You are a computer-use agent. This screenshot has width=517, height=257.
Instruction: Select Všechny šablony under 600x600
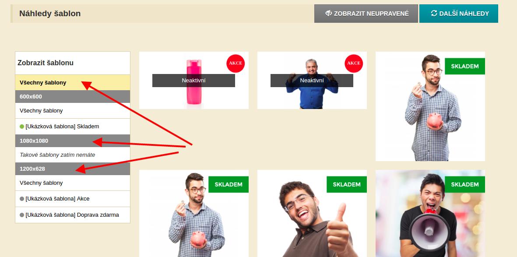tap(73, 110)
